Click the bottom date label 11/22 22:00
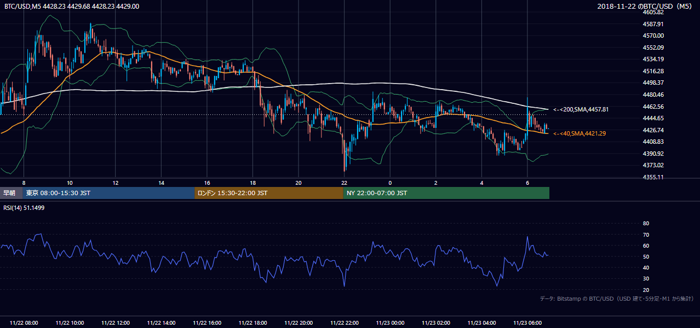The width and height of the screenshot is (700, 328). (344, 323)
